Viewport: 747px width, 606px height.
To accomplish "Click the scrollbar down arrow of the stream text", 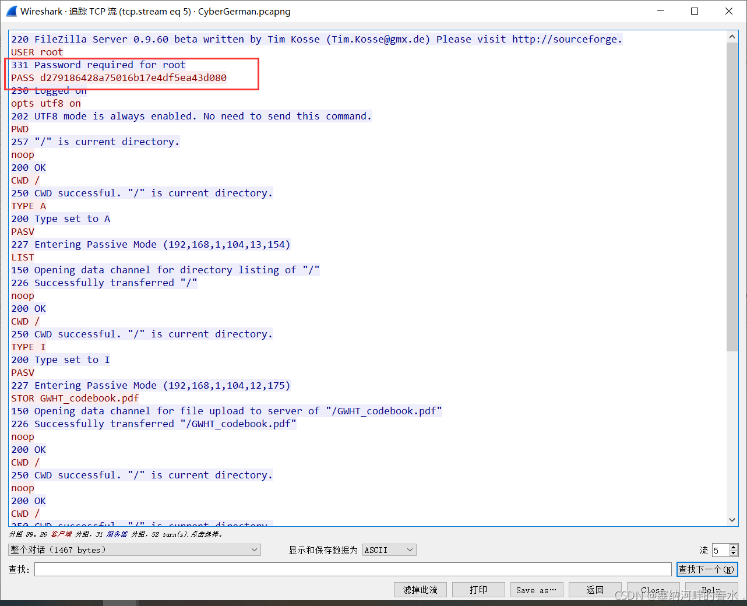I will pyautogui.click(x=732, y=520).
